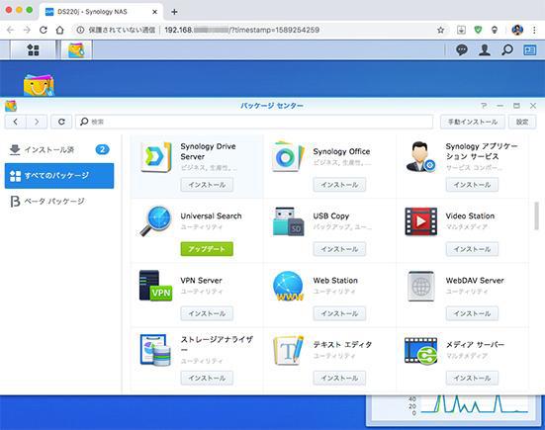This screenshot has height=430, width=545.
Task: Install メディア サーバー
Action: 472,378
